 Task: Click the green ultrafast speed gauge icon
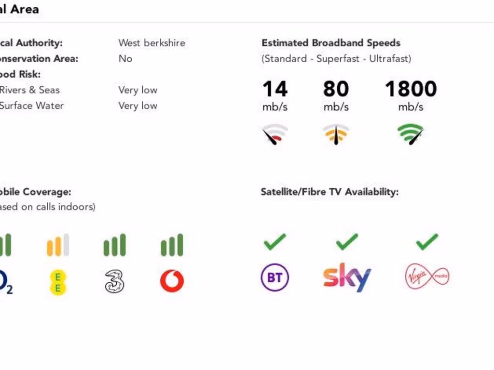(411, 134)
